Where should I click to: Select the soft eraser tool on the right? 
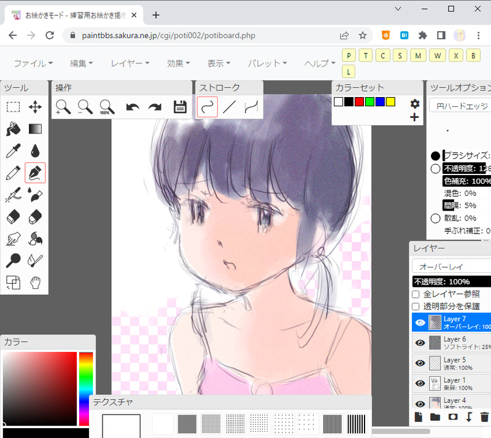(x=35, y=217)
